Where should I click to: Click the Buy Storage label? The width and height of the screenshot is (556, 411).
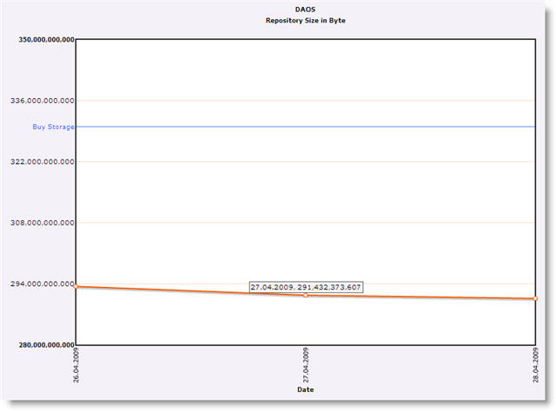tap(53, 127)
